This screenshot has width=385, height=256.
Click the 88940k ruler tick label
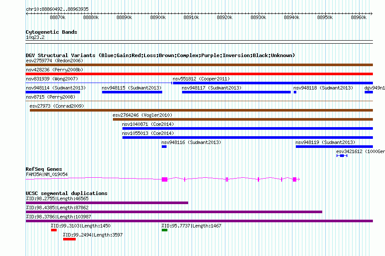pyautogui.click(x=292, y=17)
